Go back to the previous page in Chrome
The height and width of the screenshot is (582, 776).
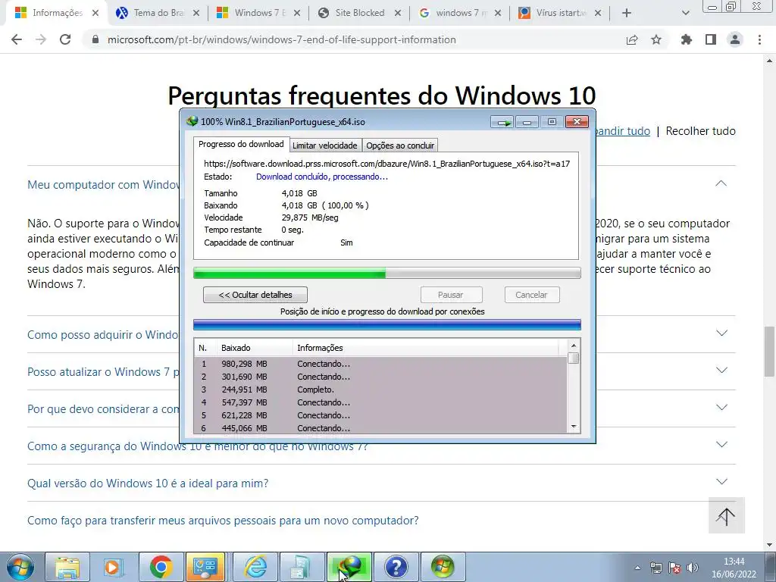click(17, 39)
